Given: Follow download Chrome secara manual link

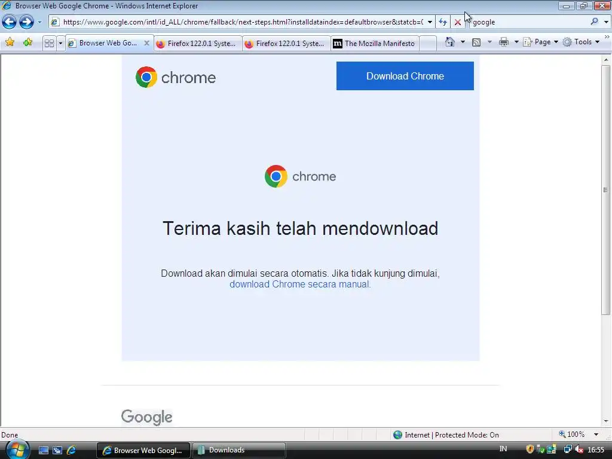Looking at the screenshot, I should [300, 284].
